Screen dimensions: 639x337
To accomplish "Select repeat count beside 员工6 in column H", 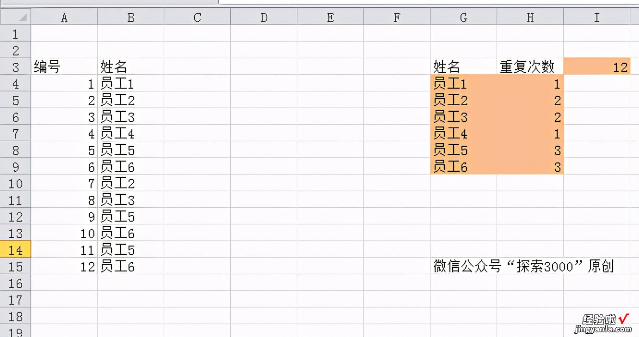I will click(530, 167).
